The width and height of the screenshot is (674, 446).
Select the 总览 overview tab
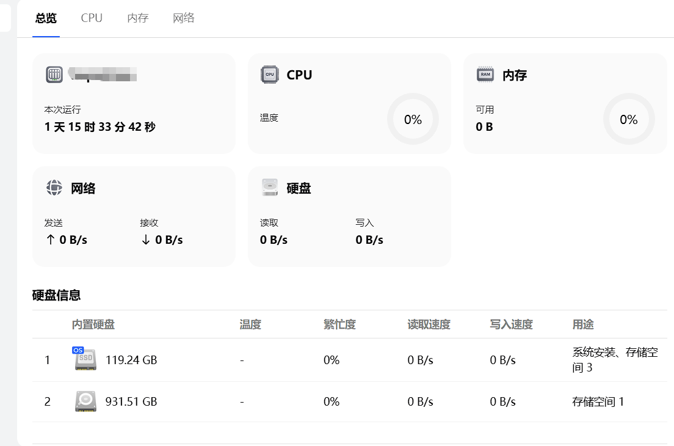46,18
